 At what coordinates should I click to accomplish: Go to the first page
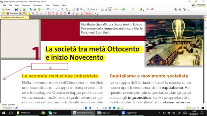point(86,108)
